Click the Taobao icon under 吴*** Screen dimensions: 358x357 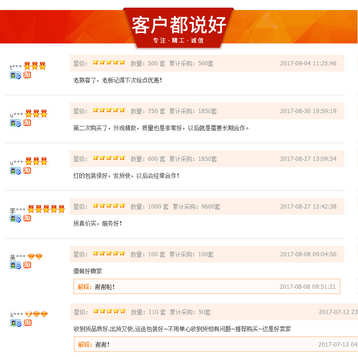(x=27, y=264)
